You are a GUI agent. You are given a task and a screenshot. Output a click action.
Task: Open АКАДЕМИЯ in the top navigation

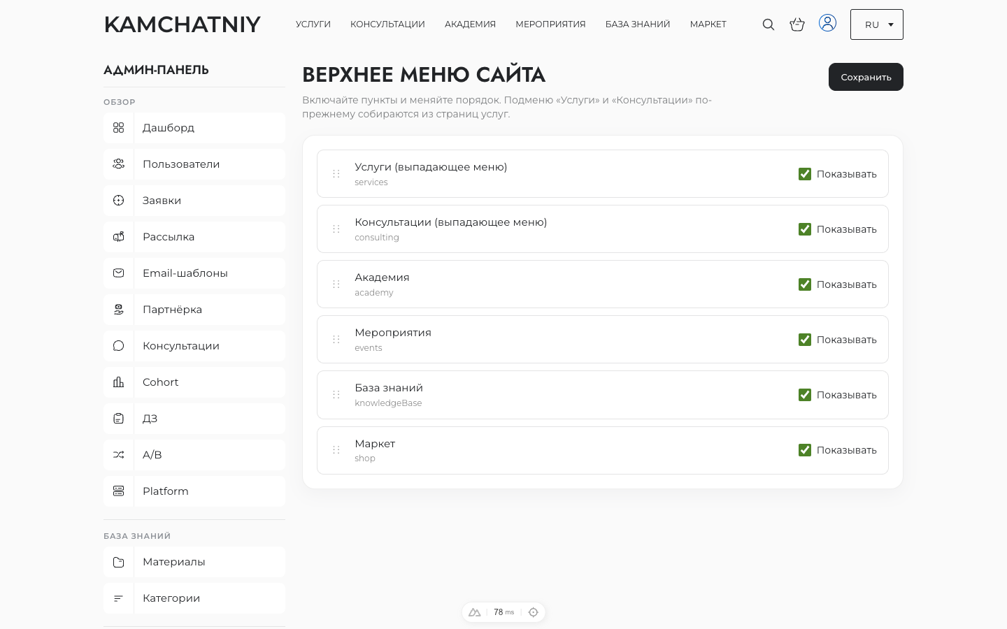[470, 24]
